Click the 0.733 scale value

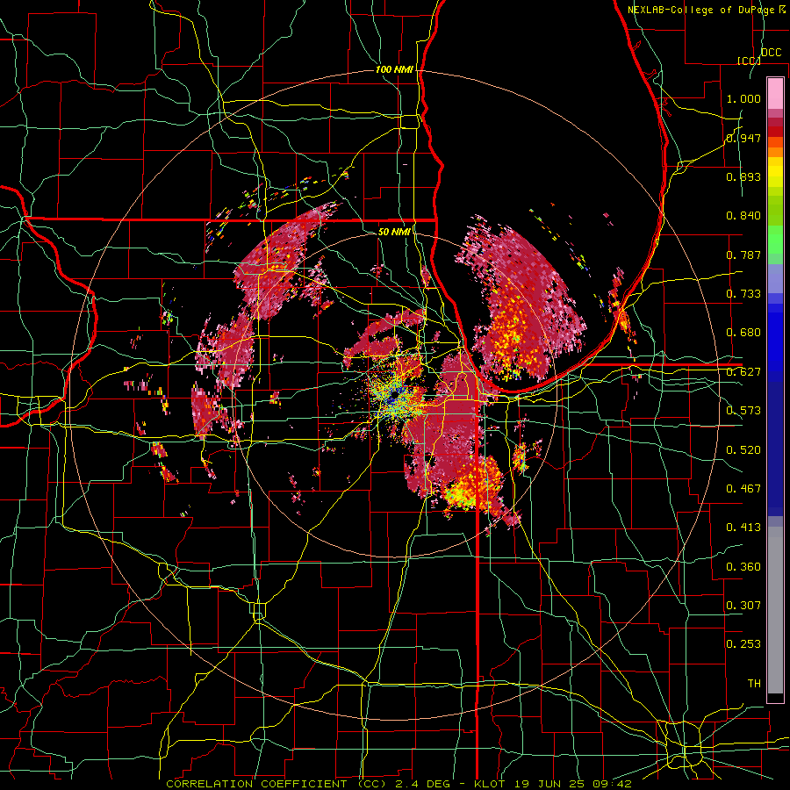743,294
